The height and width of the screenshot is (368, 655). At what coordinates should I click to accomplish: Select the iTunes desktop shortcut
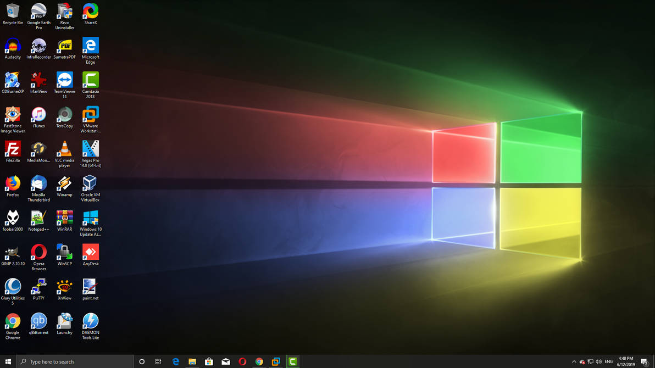tap(39, 118)
